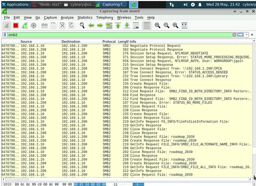Zoom in on packet list text

pyautogui.click(x=158, y=26)
